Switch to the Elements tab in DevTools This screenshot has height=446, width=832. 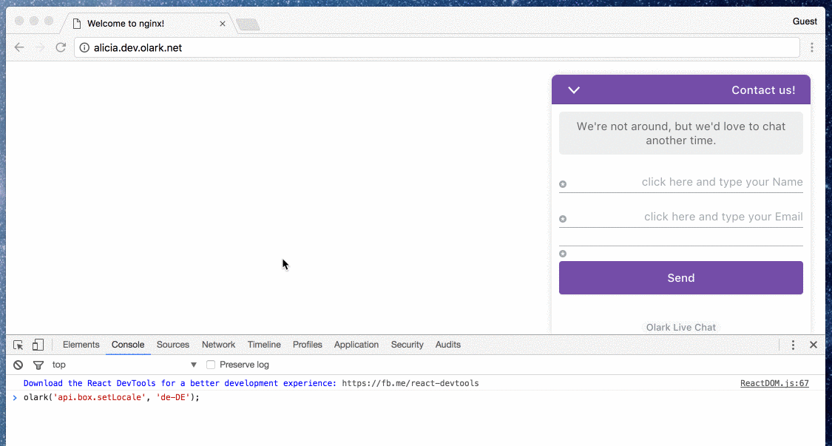coord(81,344)
